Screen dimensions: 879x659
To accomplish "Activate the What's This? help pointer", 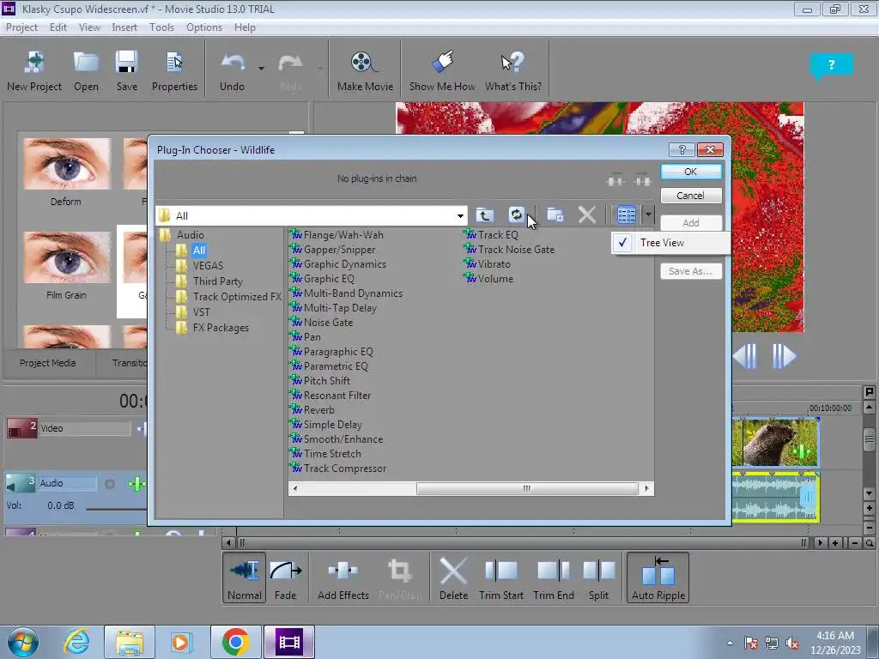I will click(513, 71).
